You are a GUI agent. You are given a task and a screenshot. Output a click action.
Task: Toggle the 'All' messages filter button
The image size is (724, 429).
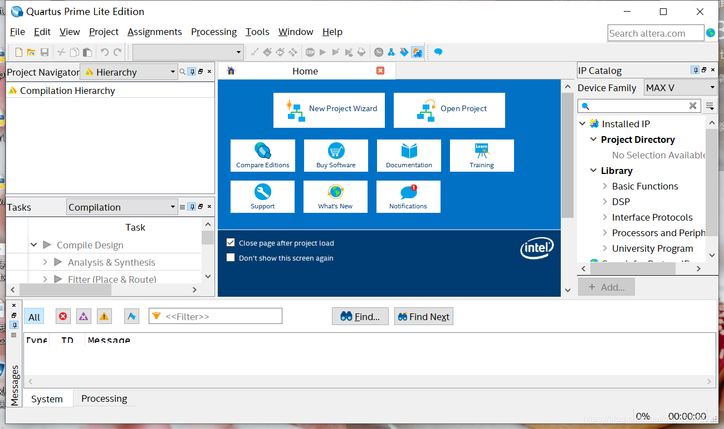pyautogui.click(x=34, y=317)
